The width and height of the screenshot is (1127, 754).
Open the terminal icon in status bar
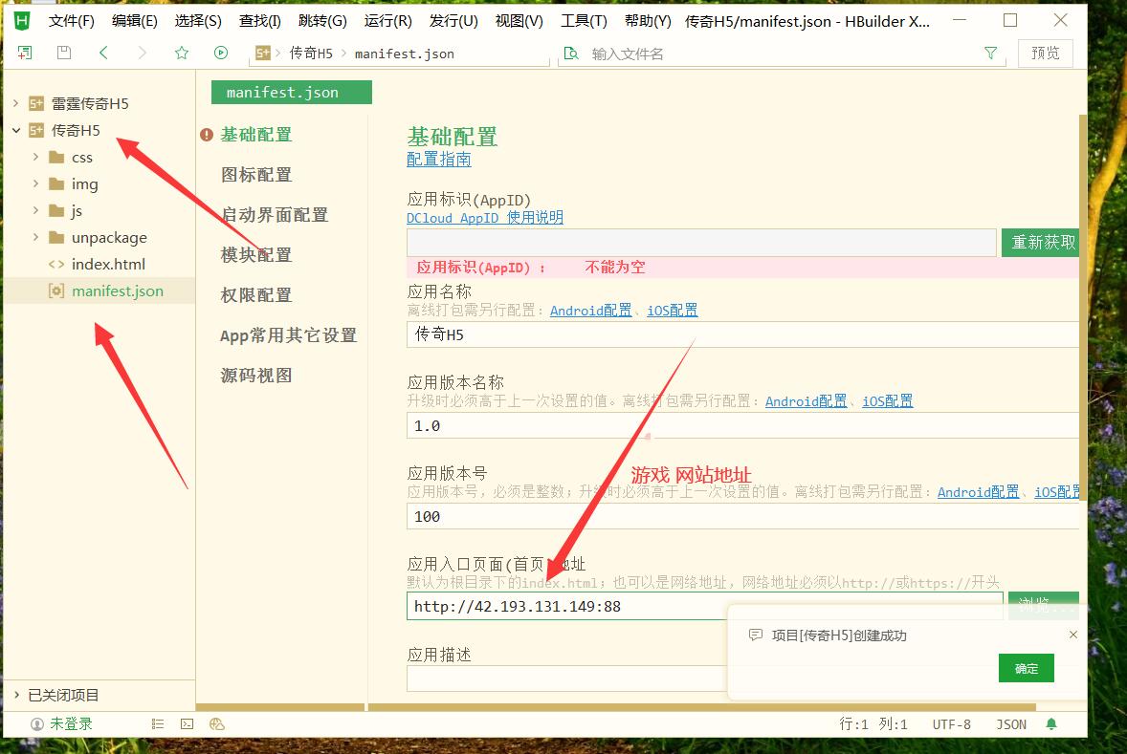187,724
